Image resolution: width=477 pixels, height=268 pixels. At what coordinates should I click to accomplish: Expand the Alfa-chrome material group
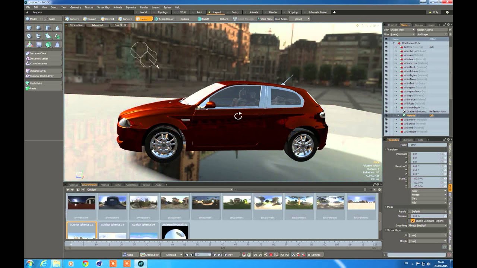(x=397, y=63)
